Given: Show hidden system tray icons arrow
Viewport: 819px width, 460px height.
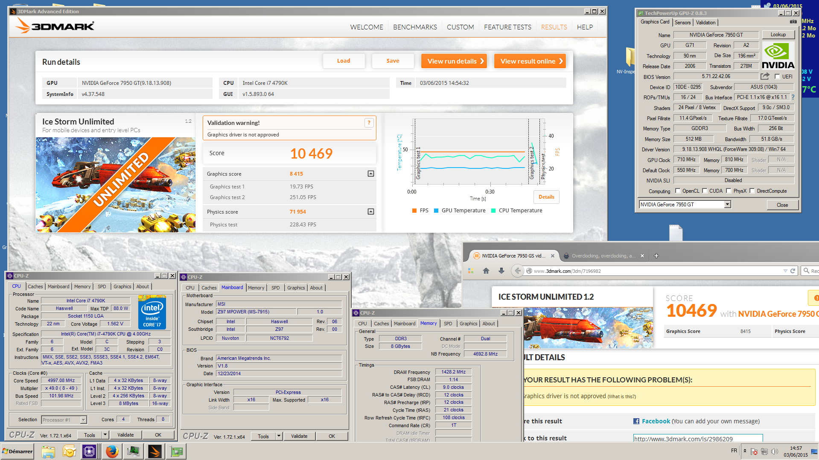Looking at the screenshot, I should tap(745, 451).
